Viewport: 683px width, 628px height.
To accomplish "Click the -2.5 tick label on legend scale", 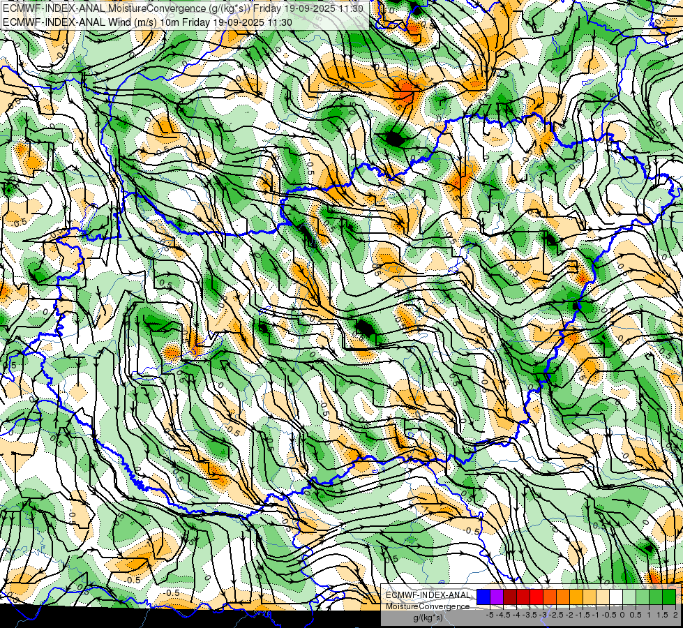I will coord(555,615).
